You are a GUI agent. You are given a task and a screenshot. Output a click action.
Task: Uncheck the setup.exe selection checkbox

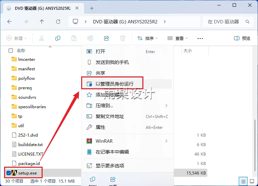(8, 173)
